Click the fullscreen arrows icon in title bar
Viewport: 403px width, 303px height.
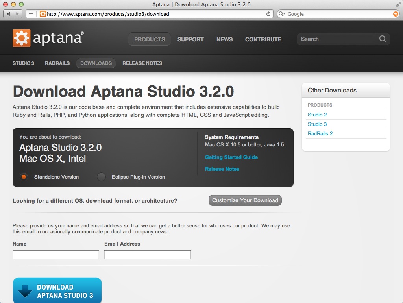398,4
